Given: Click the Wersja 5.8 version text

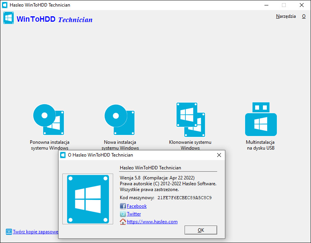Looking at the screenshot, I should [x=130, y=178].
